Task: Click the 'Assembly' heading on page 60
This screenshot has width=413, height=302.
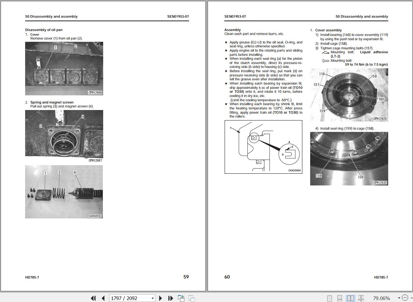Action: tap(232, 30)
